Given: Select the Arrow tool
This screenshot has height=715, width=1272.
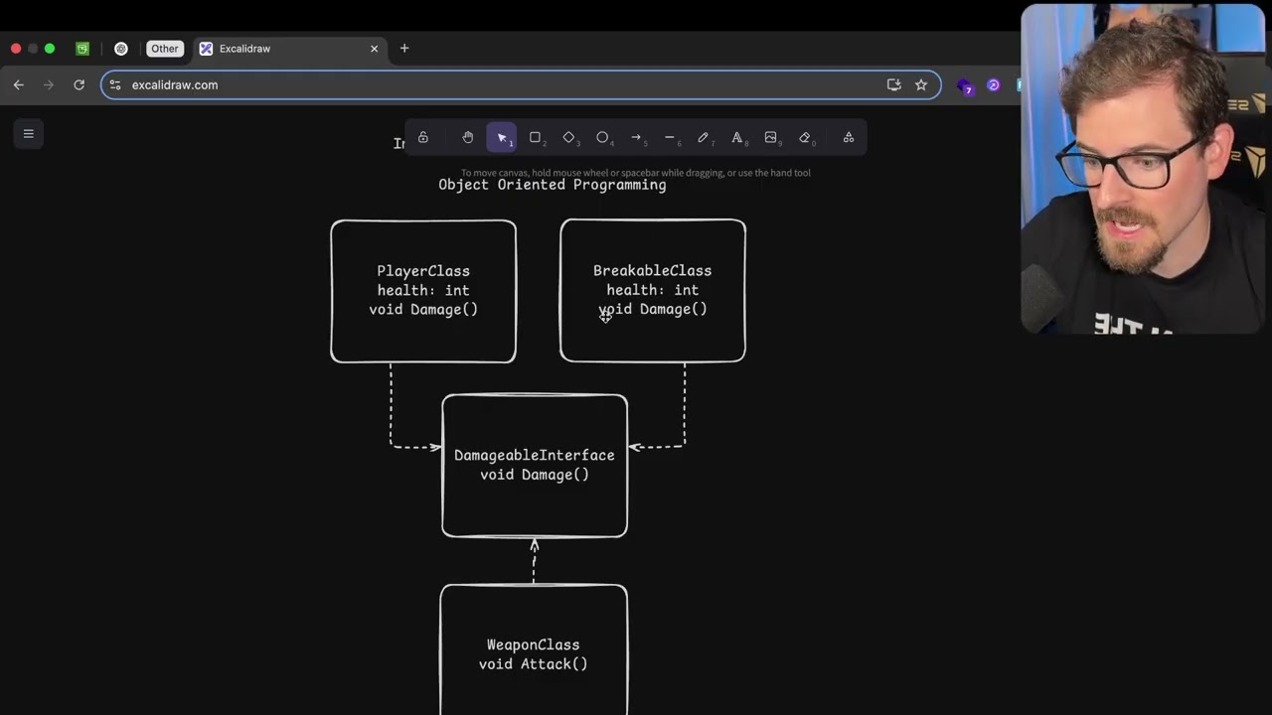Looking at the screenshot, I should pos(636,138).
